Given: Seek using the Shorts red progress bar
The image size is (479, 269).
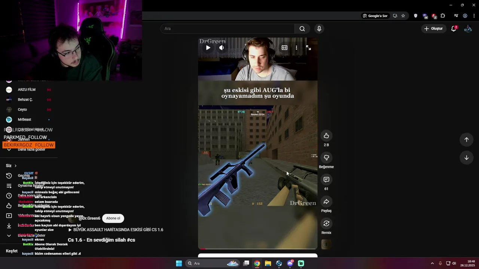Looking at the screenshot, I should click(257, 248).
